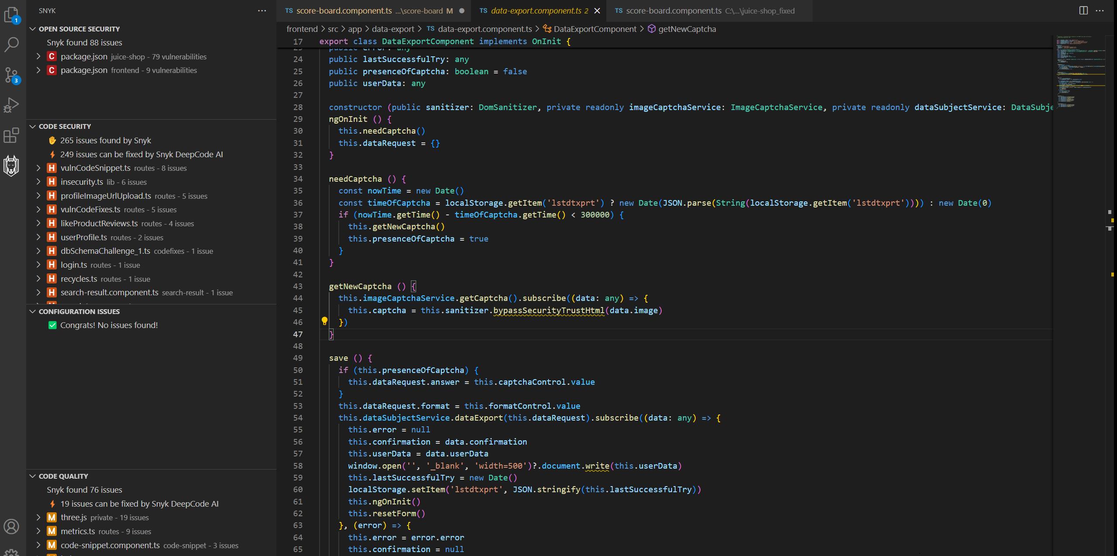This screenshot has width=1117, height=556.
Task: Collapse the Configuration Issues section
Action: click(33, 311)
